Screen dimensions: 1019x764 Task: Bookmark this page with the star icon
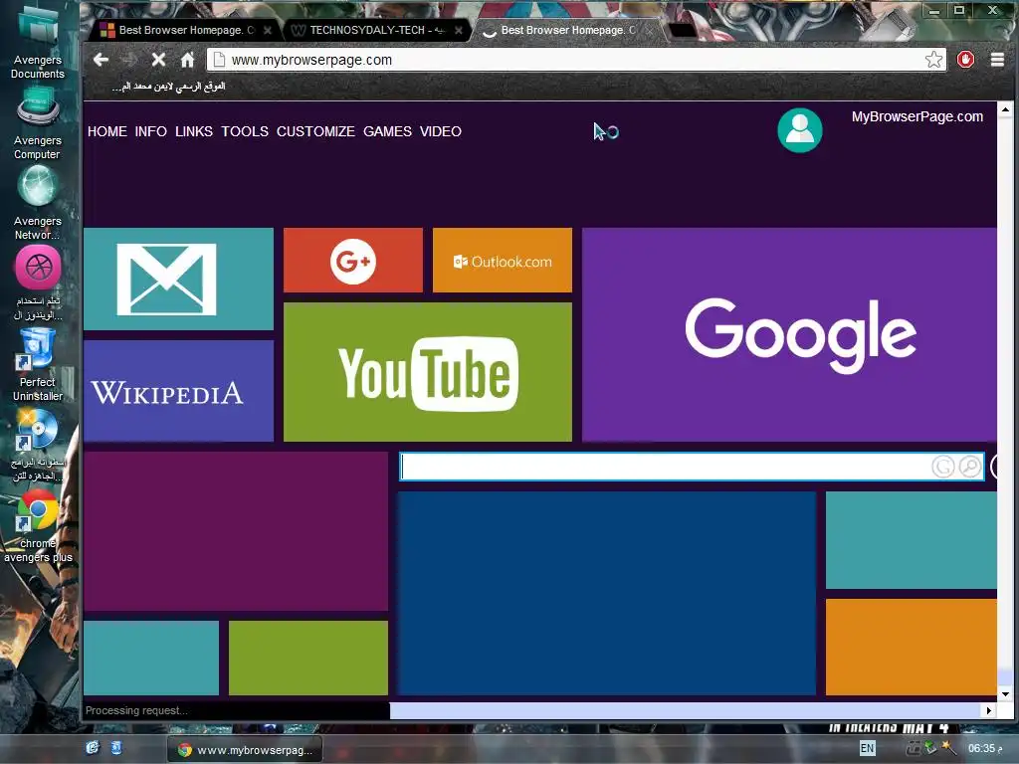click(x=933, y=60)
